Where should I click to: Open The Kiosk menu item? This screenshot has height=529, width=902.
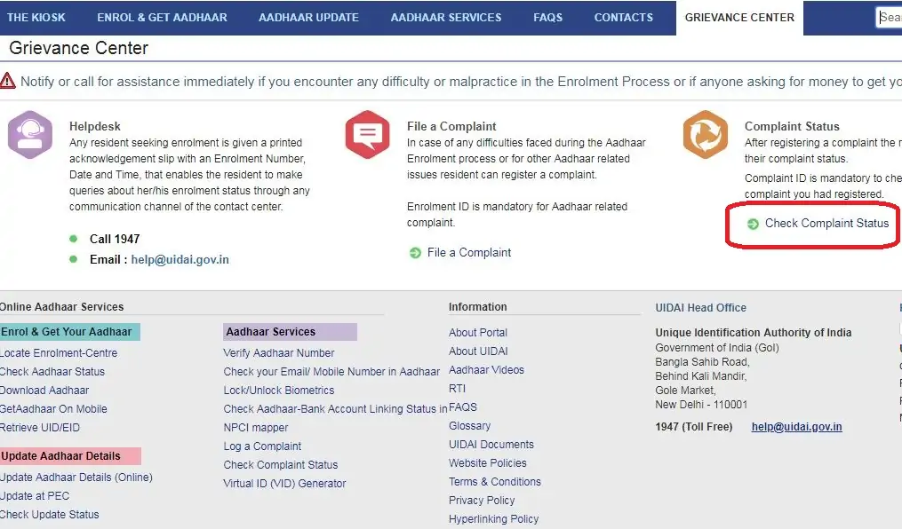click(x=36, y=17)
